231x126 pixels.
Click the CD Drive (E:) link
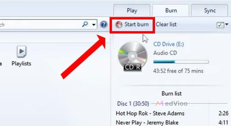tap(168, 44)
